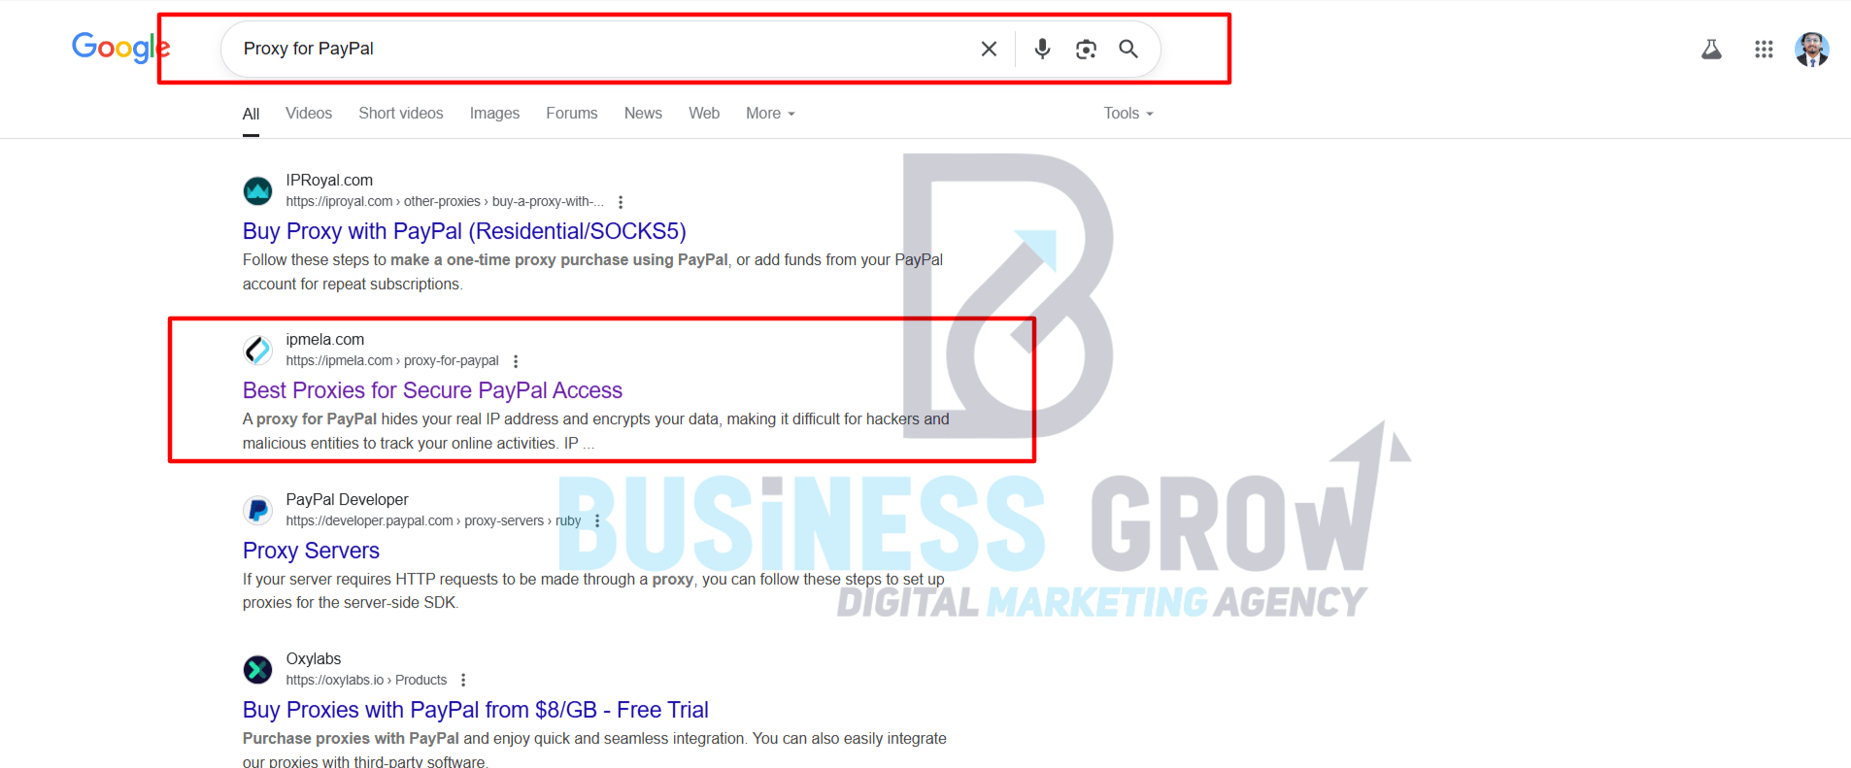The height and width of the screenshot is (768, 1851).
Task: Select the All results tab
Action: pyautogui.click(x=251, y=114)
